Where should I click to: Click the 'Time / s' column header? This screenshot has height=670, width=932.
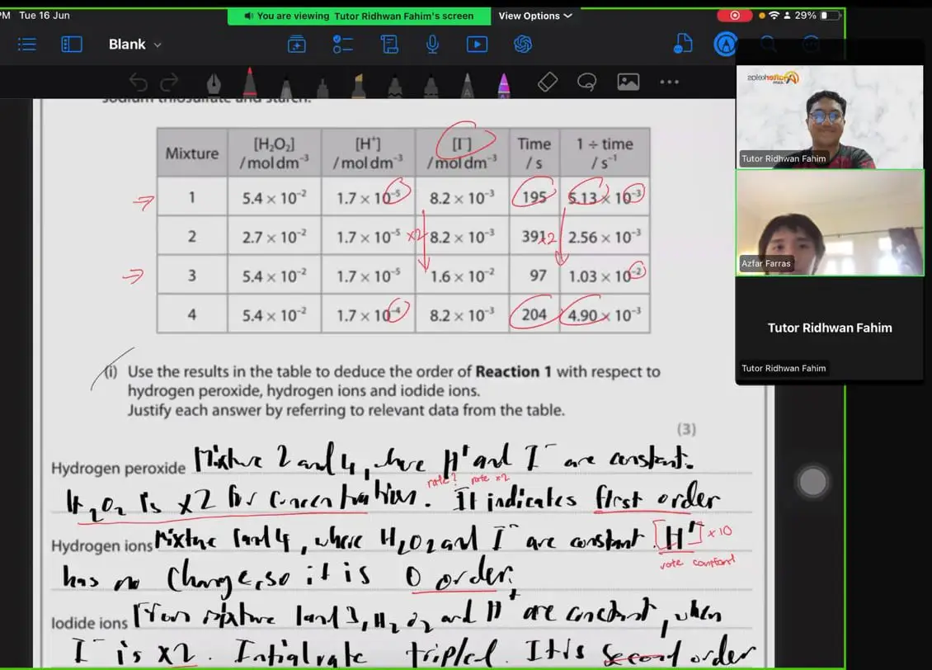[534, 153]
